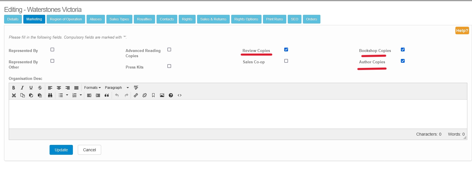Open the editor help icon
Viewport: 472px width, 169px height.
[x=171, y=95]
